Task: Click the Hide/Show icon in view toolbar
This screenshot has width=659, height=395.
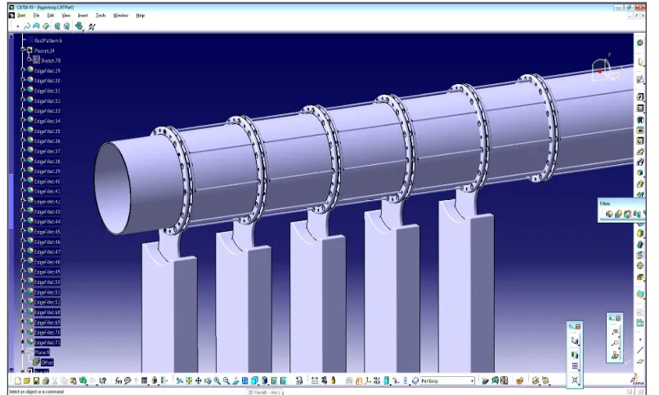Action: (x=274, y=381)
